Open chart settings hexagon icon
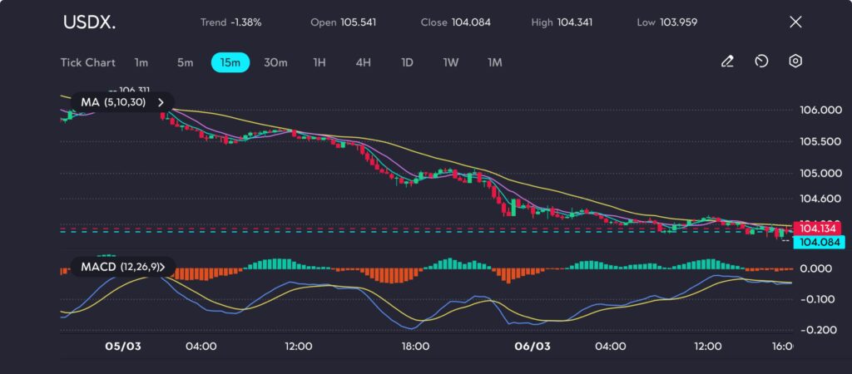 click(x=795, y=62)
